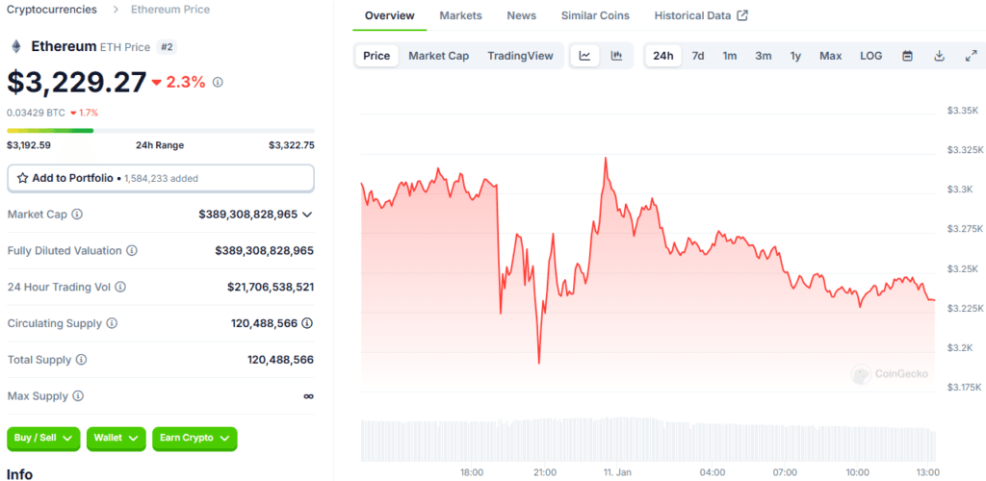Screen dimensions: 986x481
Task: Open the News tab
Action: [x=522, y=15]
